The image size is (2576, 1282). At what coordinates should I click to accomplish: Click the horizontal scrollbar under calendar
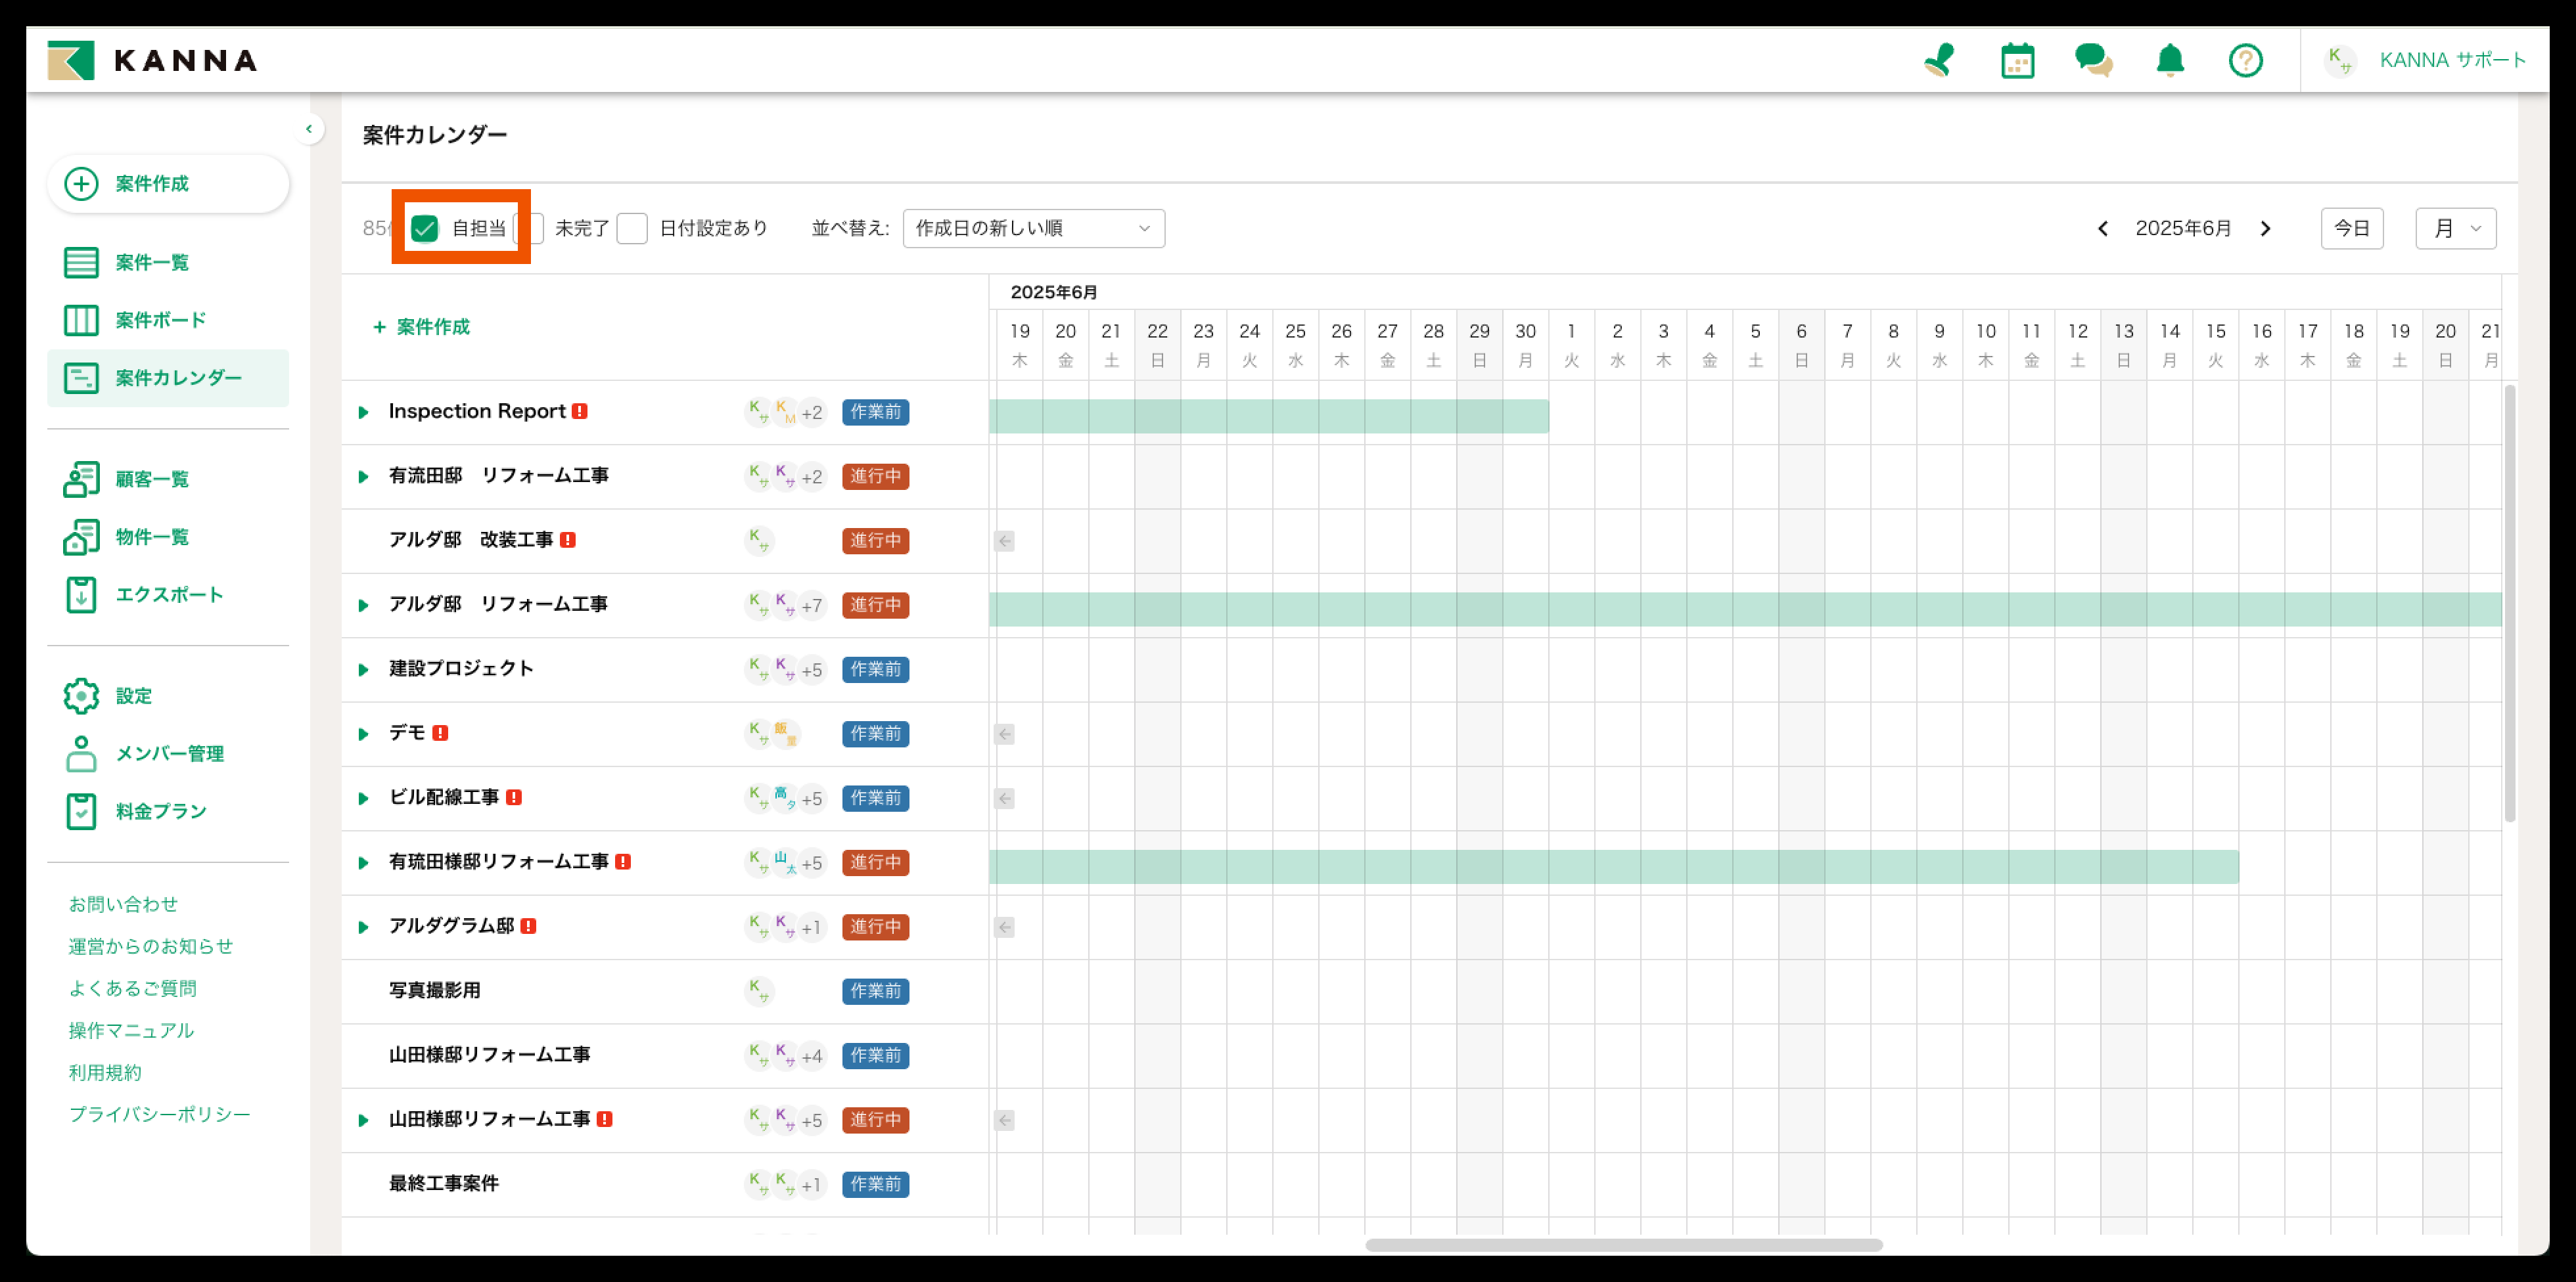(x=1623, y=1245)
